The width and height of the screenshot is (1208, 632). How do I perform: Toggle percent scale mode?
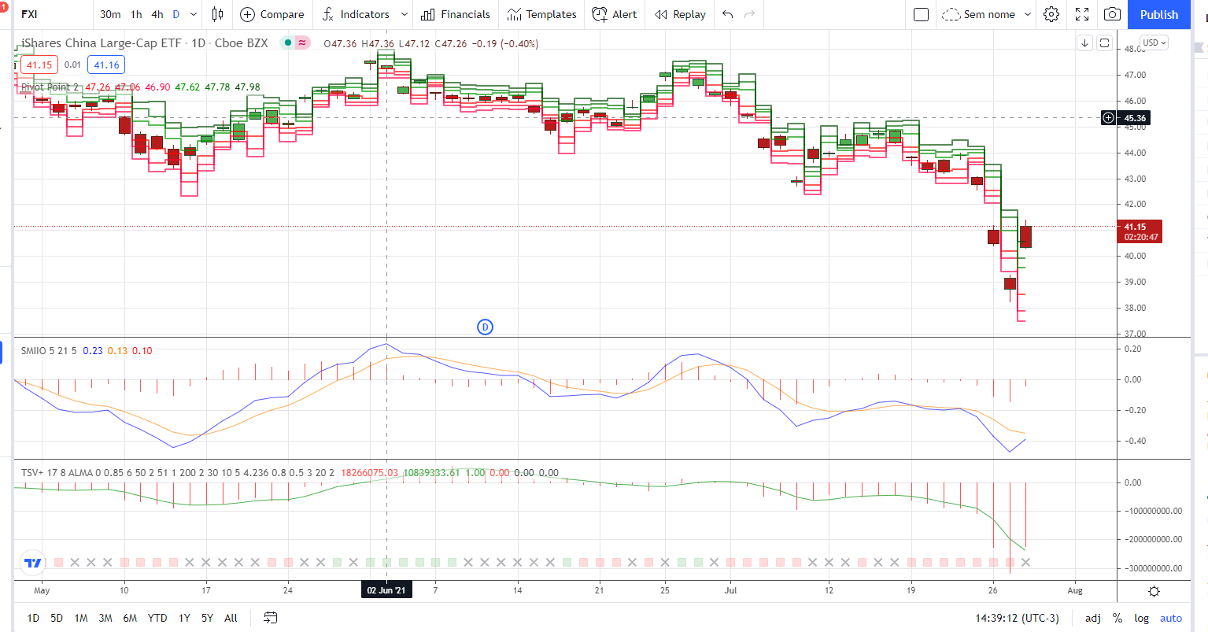1117,618
